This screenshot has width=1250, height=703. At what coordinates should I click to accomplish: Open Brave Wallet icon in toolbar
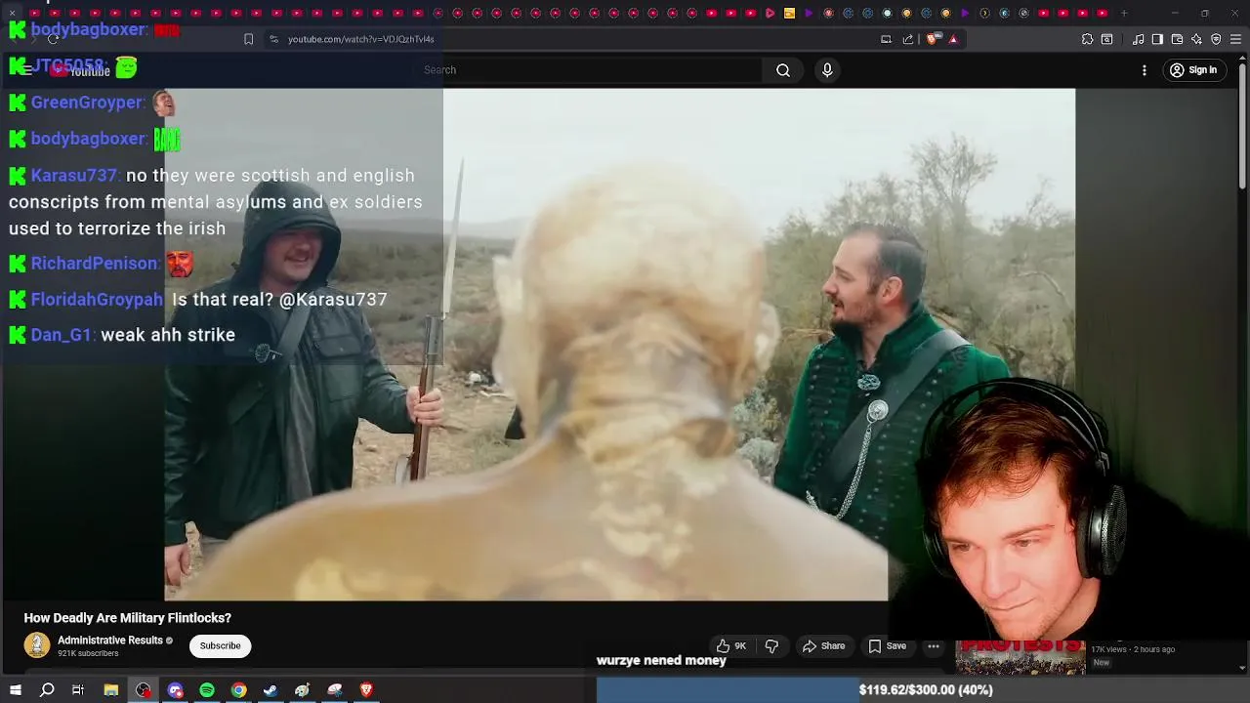click(x=1177, y=39)
